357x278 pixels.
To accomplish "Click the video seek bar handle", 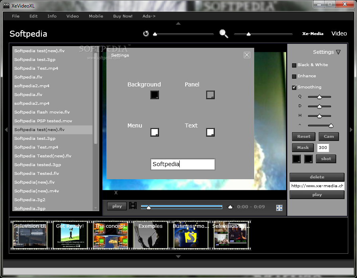I will 149,208.
